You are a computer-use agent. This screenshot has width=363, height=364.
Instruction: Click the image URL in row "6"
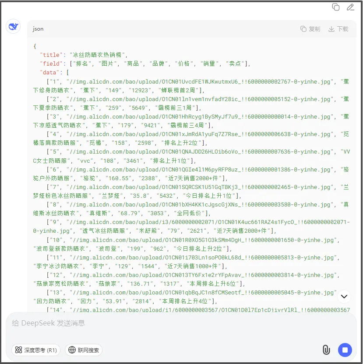pos(200,169)
